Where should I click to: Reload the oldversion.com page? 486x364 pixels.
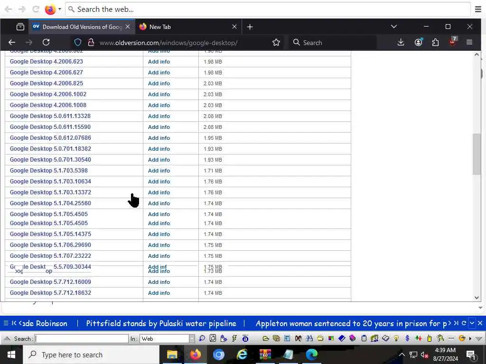[x=46, y=42]
